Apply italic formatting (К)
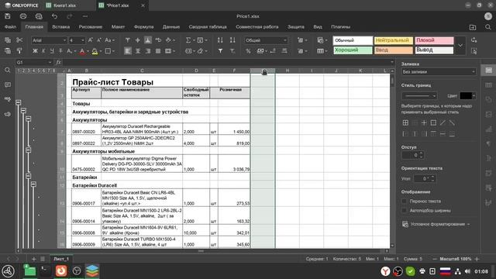Screen dimensions: 496x279 click(43, 51)
